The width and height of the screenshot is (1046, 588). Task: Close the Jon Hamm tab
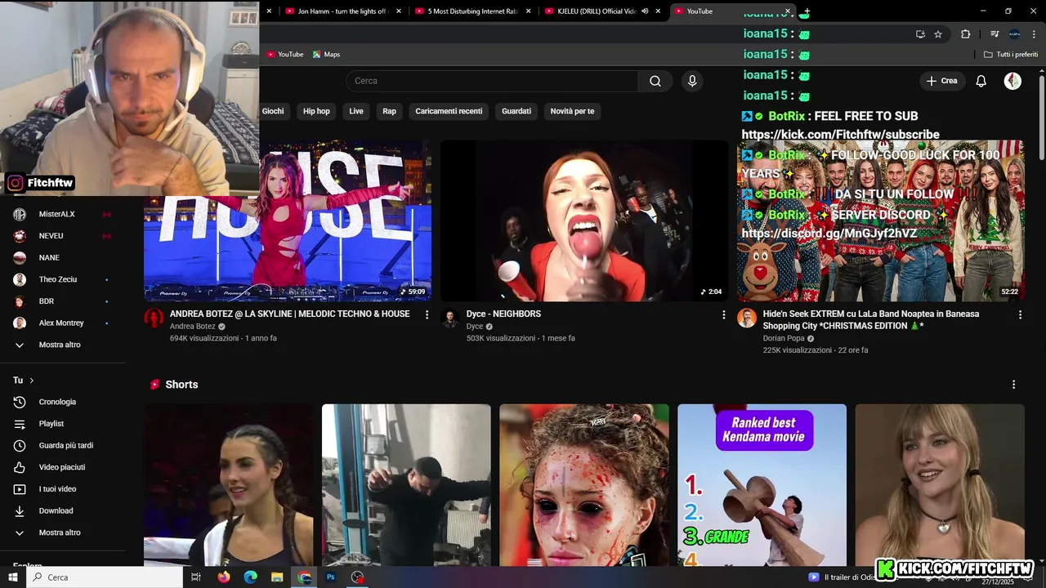[398, 11]
